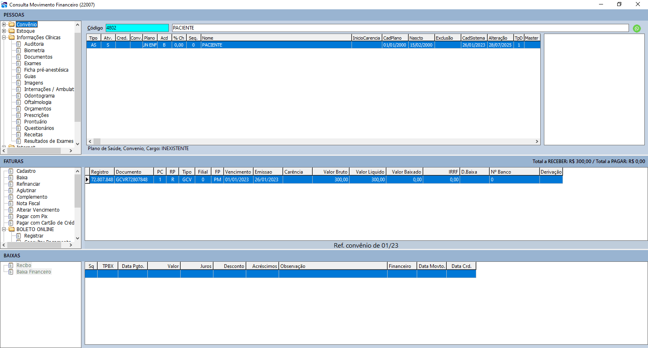The width and height of the screenshot is (648, 348).
Task: Click the Valor Bruto column header
Action: pyautogui.click(x=330, y=172)
